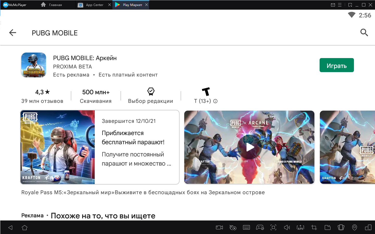Open search with the magnifier icon
375x234 pixels.
click(x=364, y=33)
